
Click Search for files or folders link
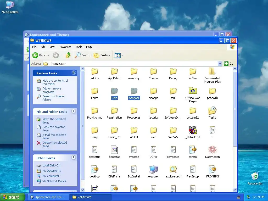[x=53, y=98]
